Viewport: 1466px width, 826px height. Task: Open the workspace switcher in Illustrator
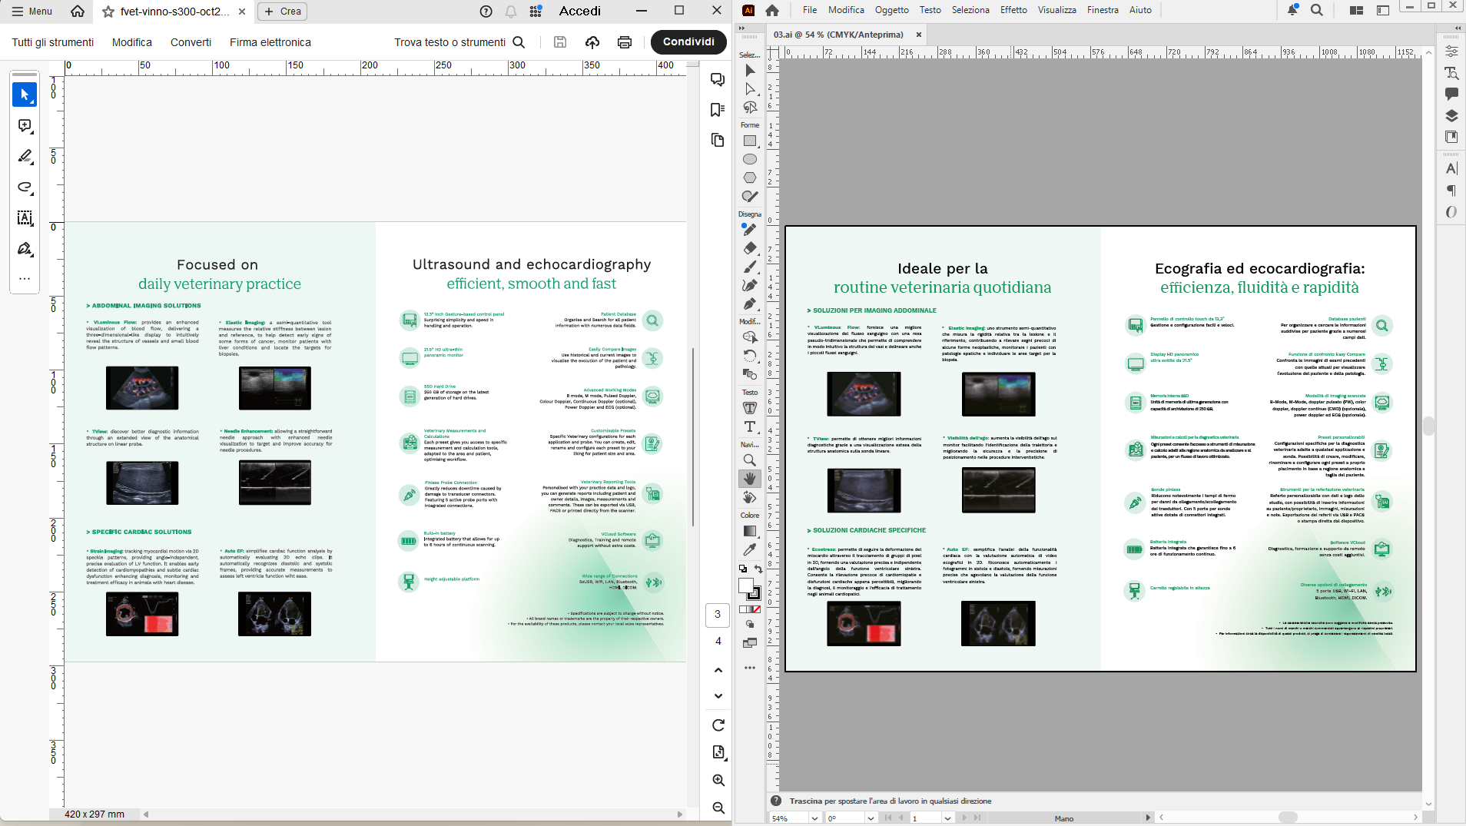pyautogui.click(x=1383, y=10)
